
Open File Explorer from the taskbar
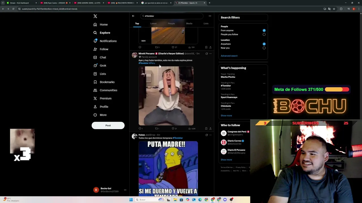pyautogui.click(x=175, y=200)
